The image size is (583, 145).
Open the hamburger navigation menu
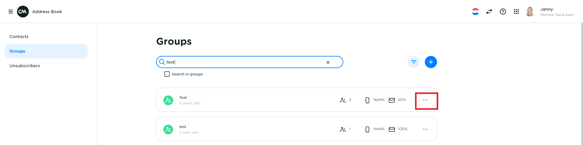point(11,12)
